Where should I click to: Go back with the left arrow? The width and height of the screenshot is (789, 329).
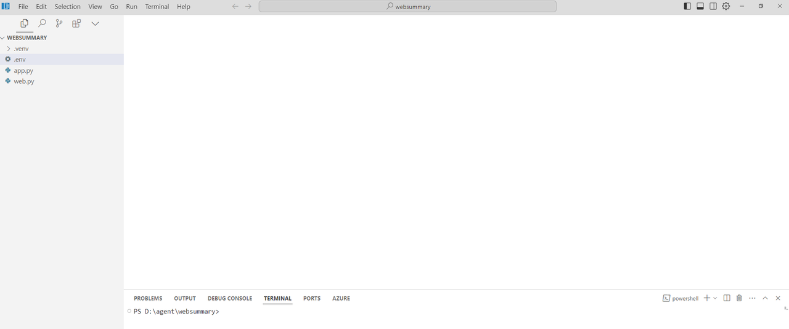(x=235, y=7)
